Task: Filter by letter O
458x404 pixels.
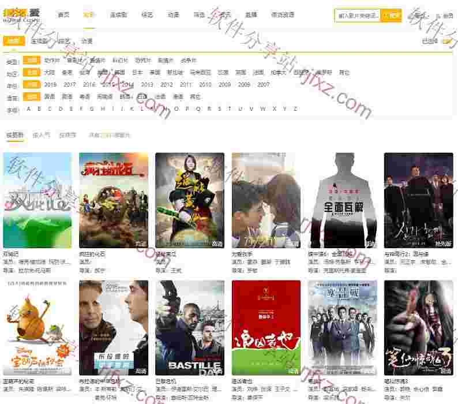Action: pyautogui.click(x=177, y=109)
